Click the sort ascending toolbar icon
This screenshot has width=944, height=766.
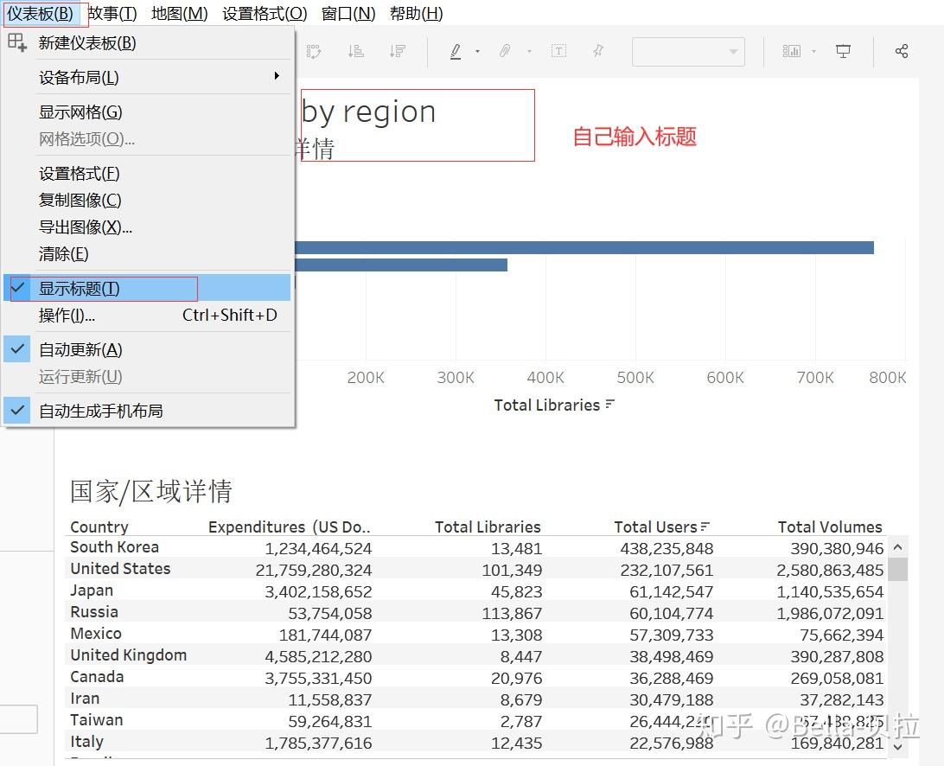pos(355,51)
